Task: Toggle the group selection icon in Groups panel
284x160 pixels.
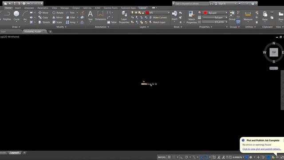Action: (238, 22)
